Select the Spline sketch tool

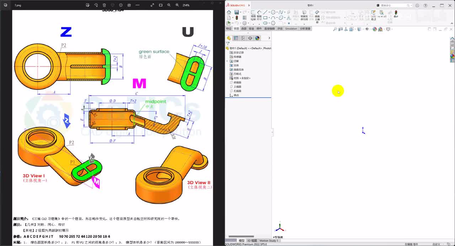(x=281, y=12)
